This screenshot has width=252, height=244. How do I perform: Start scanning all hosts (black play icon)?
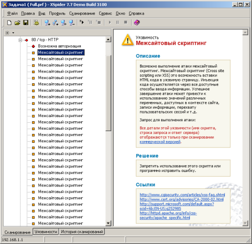[82, 22]
